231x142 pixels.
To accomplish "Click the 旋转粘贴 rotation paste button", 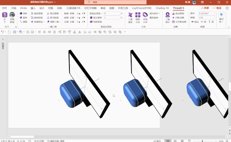I will pos(37,18).
